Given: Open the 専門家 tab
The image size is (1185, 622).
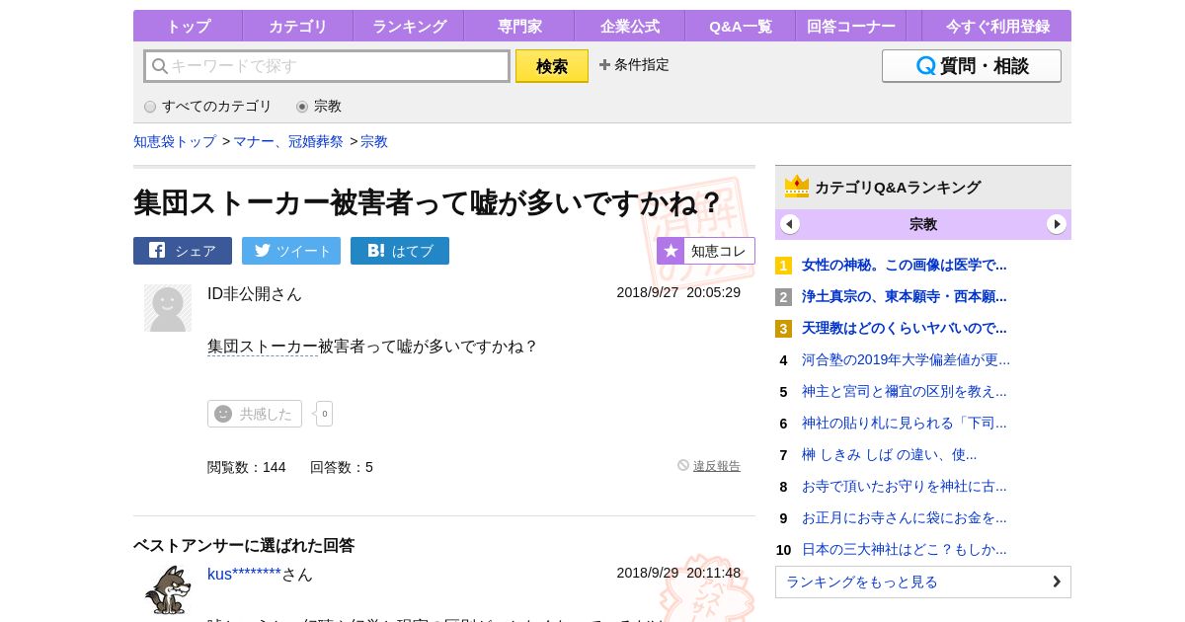Looking at the screenshot, I should [519, 27].
